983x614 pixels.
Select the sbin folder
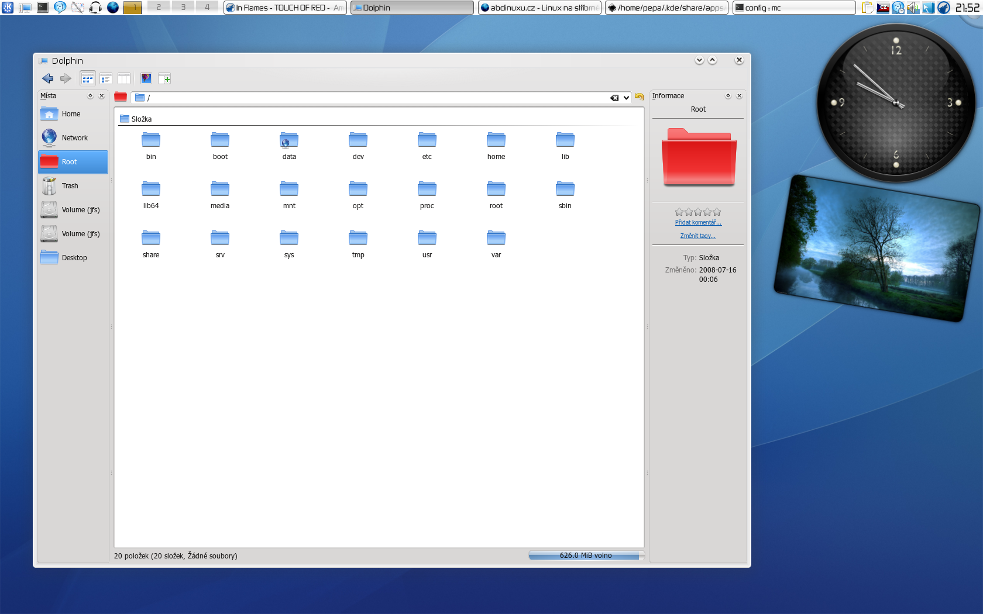tap(565, 195)
